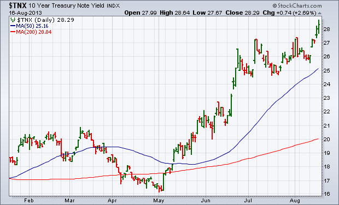Screen dimensions: 339x205
Task: Click the Apr month label on the x-axis
Action: coord(112,201)
